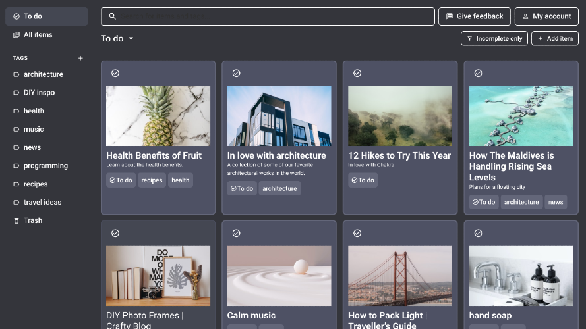Click the tag icon beside programming
Viewport: 586px width, 329px height.
click(x=16, y=166)
